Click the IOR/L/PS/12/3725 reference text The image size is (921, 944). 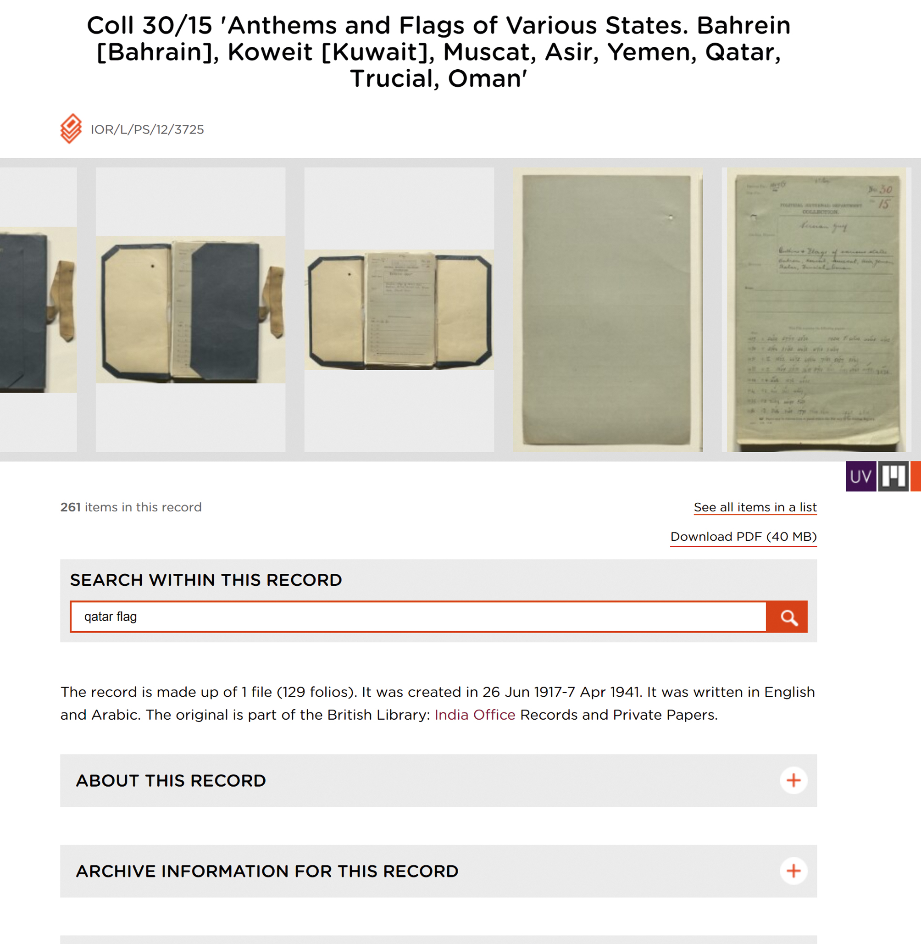(x=147, y=130)
